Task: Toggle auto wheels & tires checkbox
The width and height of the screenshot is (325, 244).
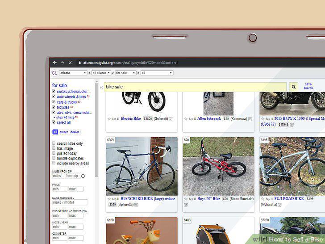Action: pyautogui.click(x=54, y=96)
